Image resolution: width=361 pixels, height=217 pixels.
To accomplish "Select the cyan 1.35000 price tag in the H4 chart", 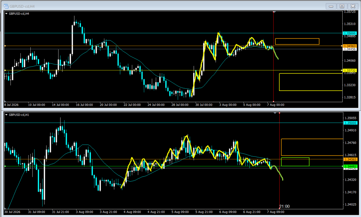I will coord(350,33).
